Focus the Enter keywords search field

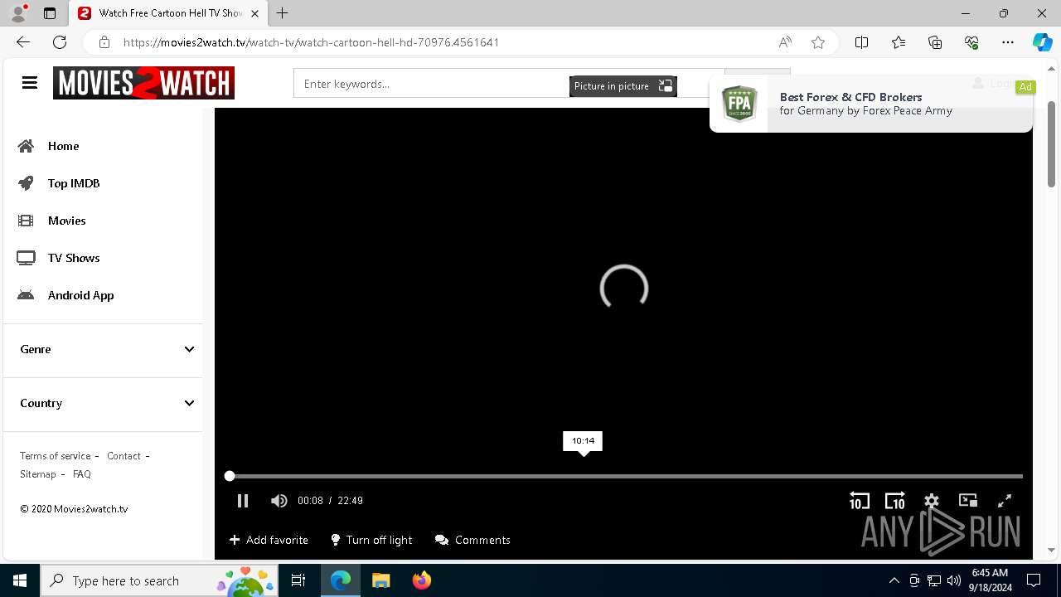[x=509, y=84]
